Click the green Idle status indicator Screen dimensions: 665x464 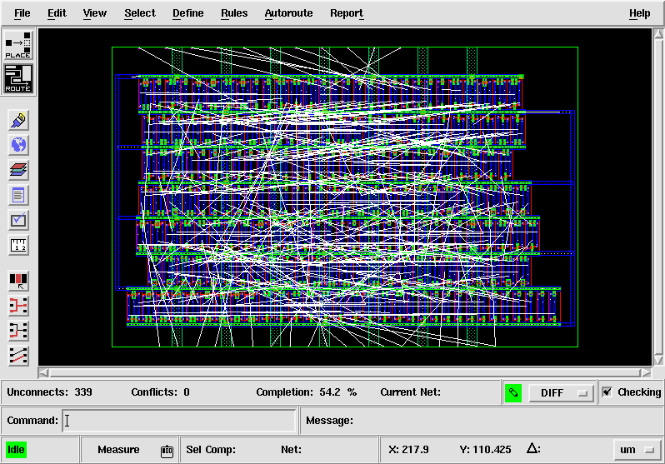(x=16, y=450)
